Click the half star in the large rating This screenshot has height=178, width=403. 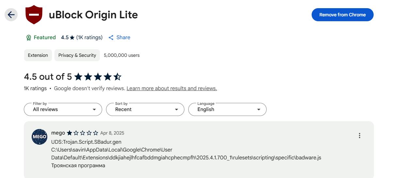117,77
